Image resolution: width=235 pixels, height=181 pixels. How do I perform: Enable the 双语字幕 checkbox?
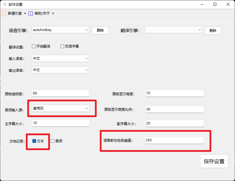(x=62, y=46)
